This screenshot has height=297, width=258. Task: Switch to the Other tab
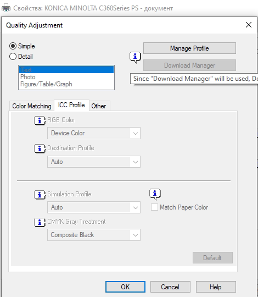click(99, 106)
